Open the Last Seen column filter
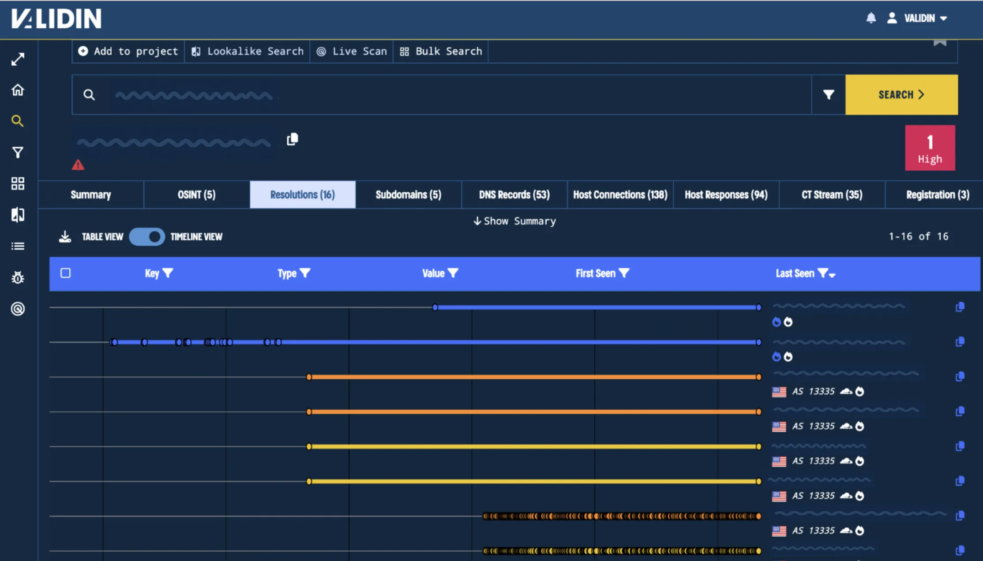This screenshot has height=561, width=983. 822,273
